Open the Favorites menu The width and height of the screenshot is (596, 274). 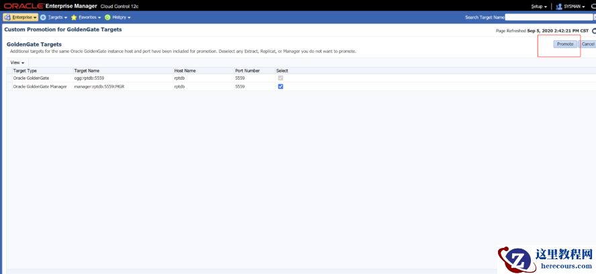click(87, 17)
